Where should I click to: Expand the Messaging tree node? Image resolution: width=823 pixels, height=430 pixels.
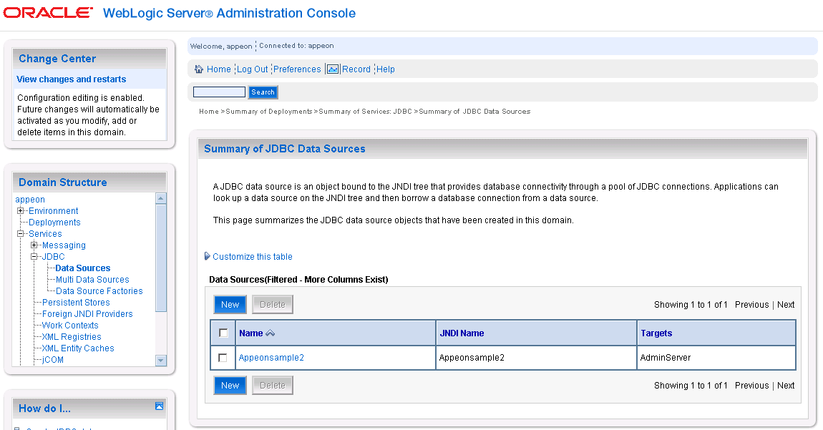coord(34,245)
